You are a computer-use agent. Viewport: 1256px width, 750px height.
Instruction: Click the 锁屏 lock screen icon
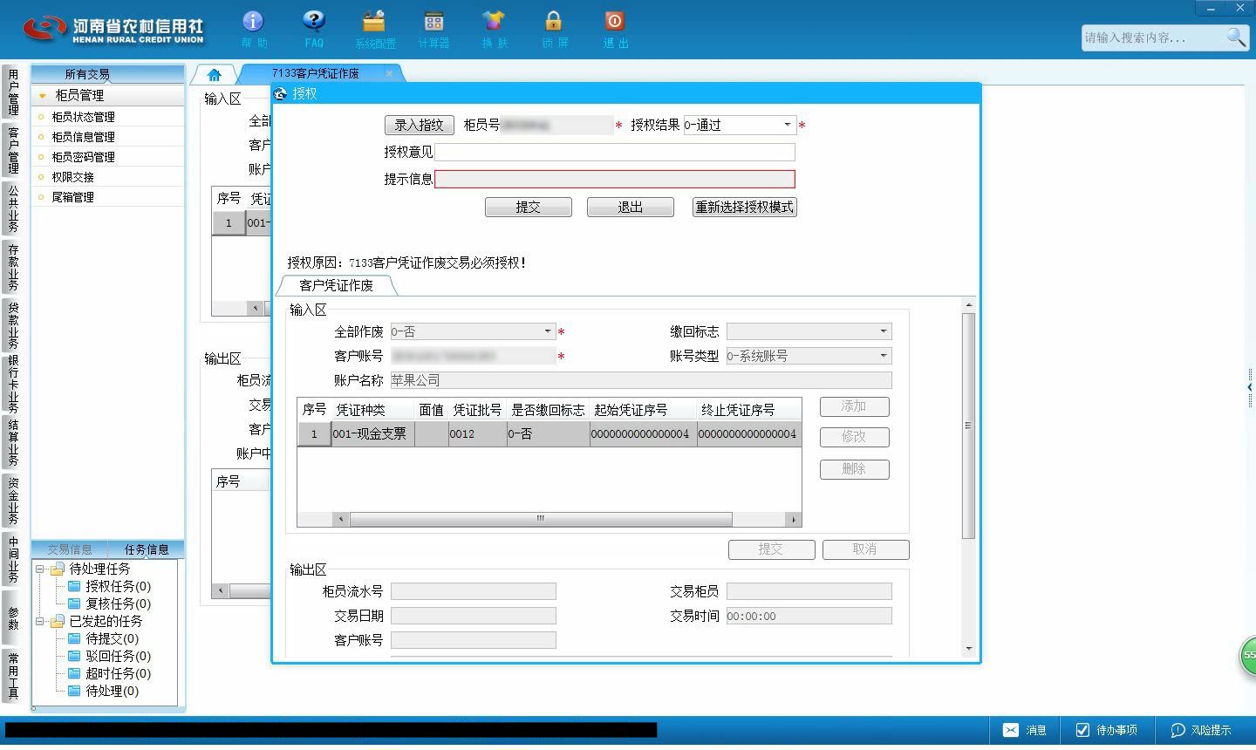click(554, 29)
